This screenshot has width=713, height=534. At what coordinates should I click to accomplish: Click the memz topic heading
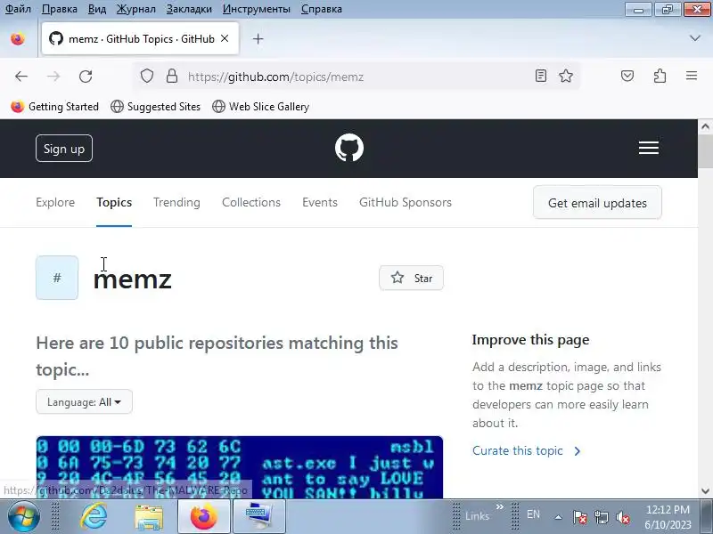click(132, 279)
